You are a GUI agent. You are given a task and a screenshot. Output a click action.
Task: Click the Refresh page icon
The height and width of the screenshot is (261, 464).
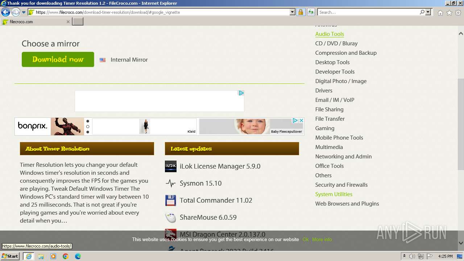(311, 12)
